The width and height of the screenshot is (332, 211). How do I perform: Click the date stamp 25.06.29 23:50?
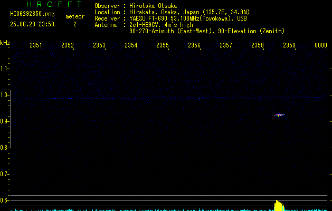(x=32, y=24)
